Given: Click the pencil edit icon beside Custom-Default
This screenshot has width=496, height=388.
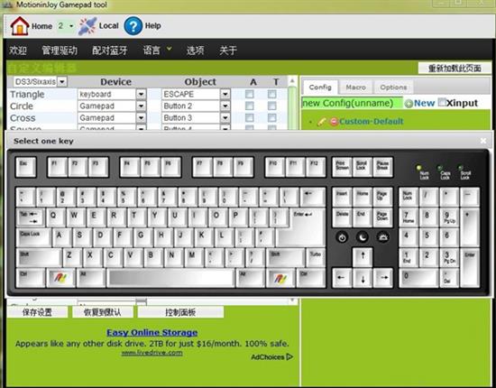Looking at the screenshot, I should pyautogui.click(x=321, y=122).
